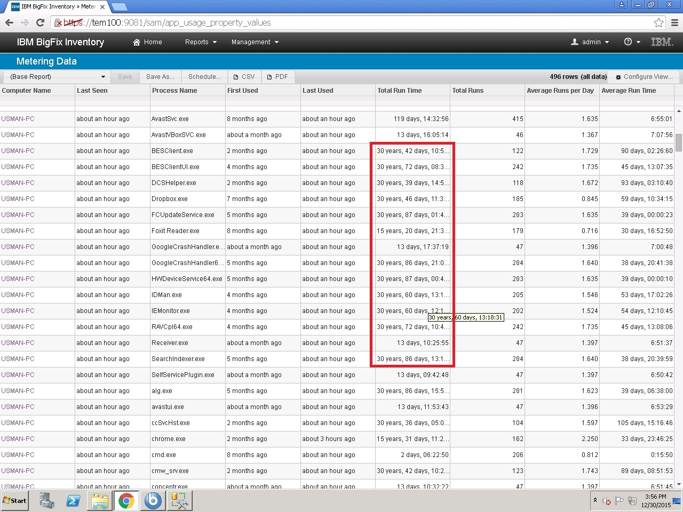Open the (Base Report) dropdown
Image resolution: width=683 pixels, height=512 pixels.
57,77
